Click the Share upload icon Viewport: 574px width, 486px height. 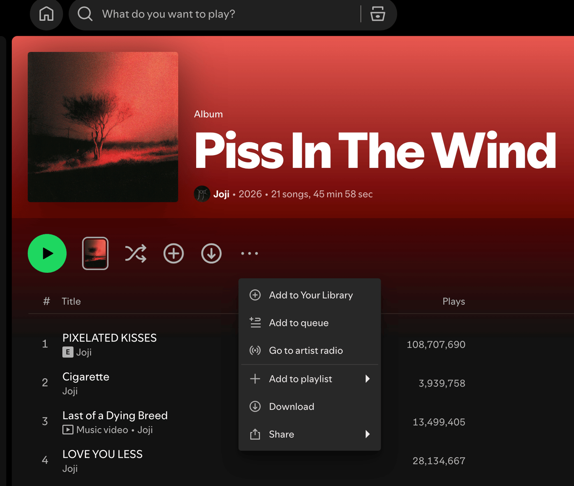(x=255, y=434)
